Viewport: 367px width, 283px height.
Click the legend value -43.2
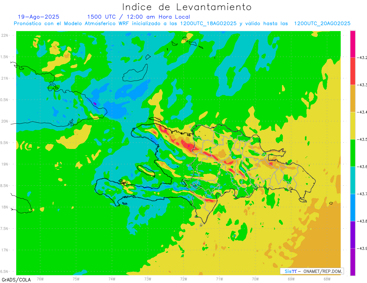(362, 57)
